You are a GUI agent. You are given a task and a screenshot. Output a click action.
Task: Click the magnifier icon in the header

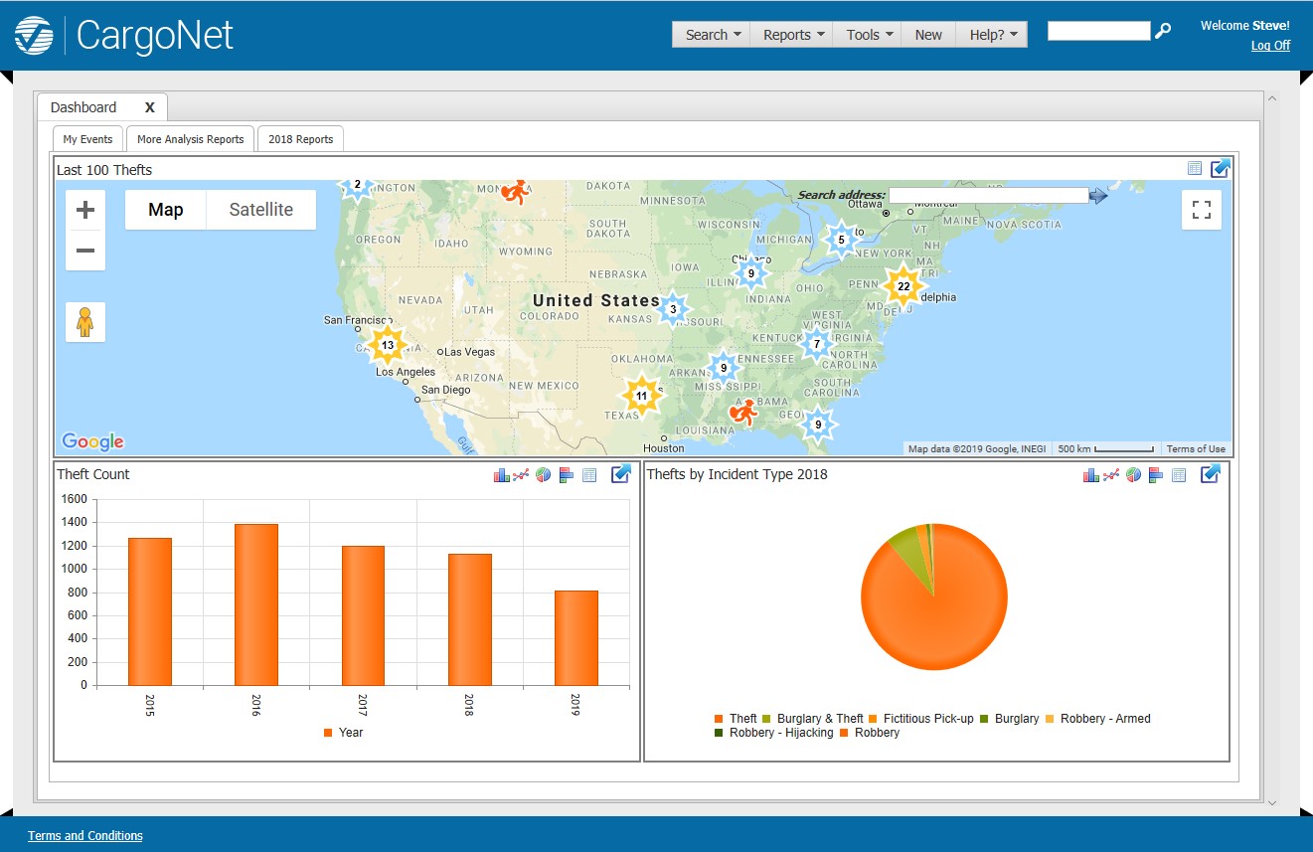point(1163,31)
